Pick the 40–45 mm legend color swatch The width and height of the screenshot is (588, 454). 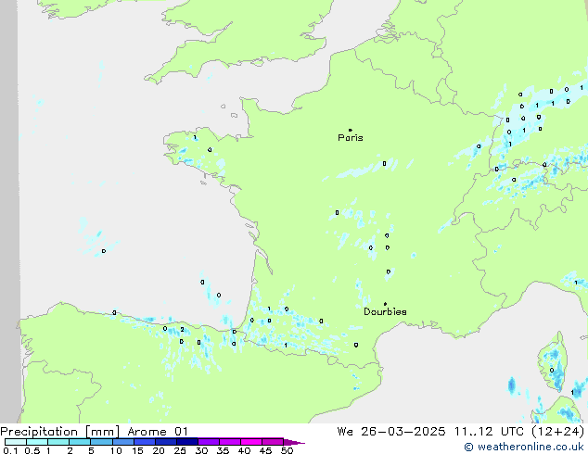click(251, 442)
